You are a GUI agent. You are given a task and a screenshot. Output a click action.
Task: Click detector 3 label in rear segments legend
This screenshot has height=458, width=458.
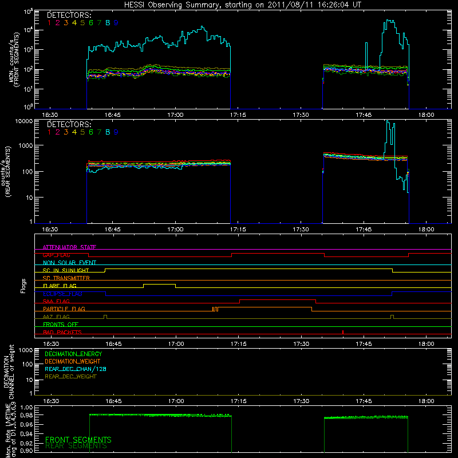pos(66,132)
